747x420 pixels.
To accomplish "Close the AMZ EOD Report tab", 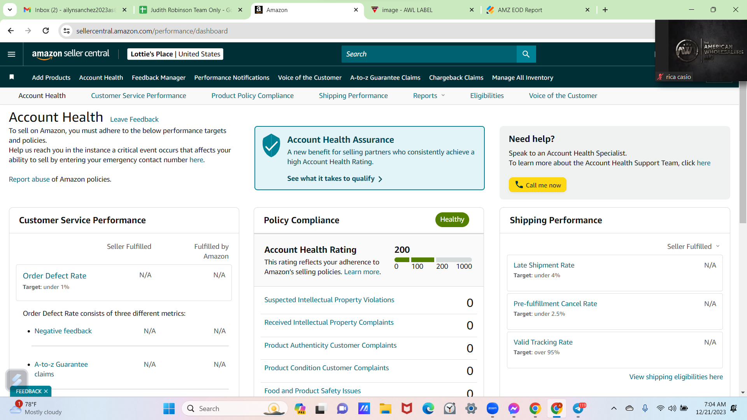I will click(x=587, y=10).
